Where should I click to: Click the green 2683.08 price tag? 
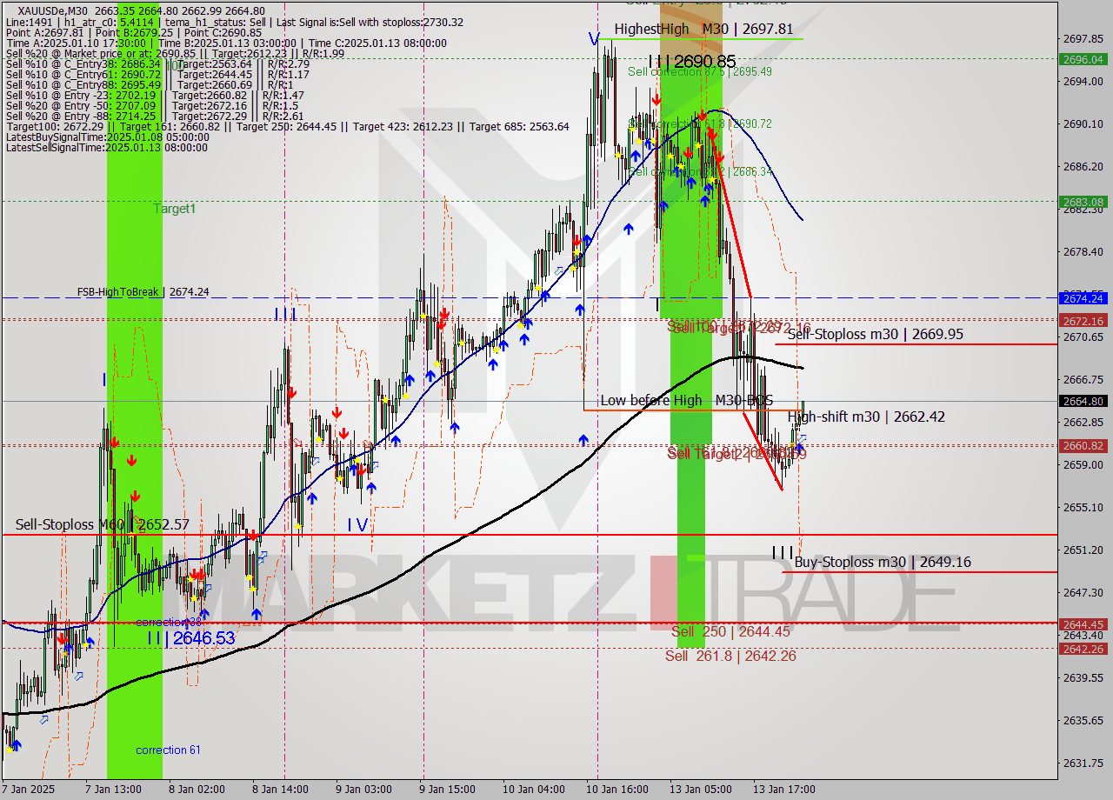[1083, 202]
